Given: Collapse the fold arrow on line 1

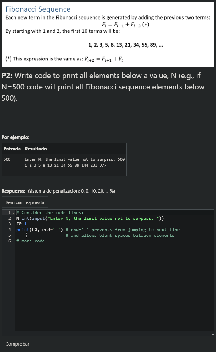Looking at the screenshot, I should (x=14, y=213).
